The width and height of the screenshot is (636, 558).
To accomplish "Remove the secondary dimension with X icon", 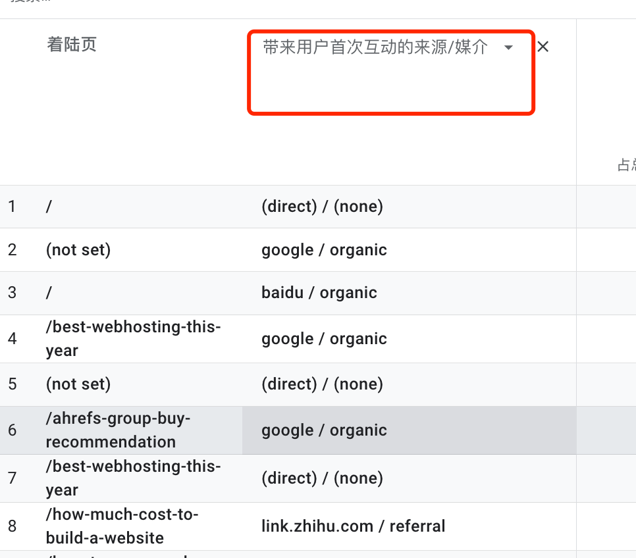I will (x=543, y=47).
